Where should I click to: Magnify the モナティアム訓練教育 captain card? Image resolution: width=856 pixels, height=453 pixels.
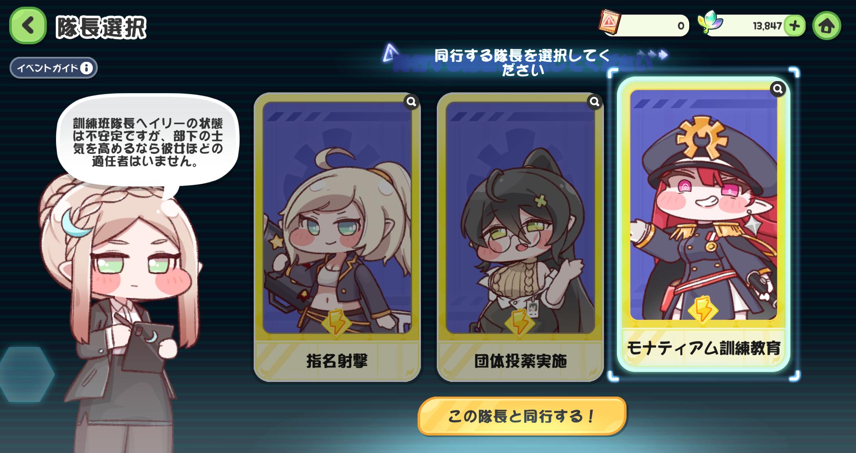(778, 89)
